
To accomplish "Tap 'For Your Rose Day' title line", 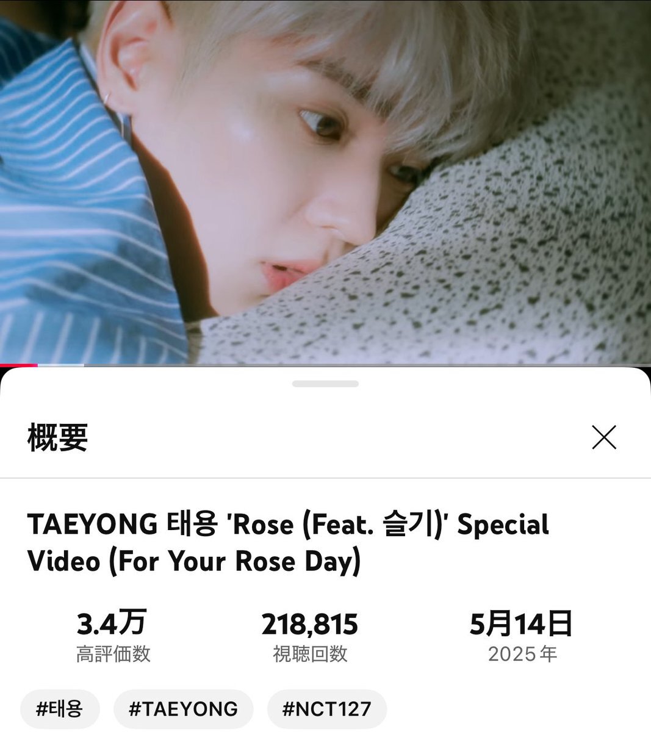I will (x=234, y=561).
